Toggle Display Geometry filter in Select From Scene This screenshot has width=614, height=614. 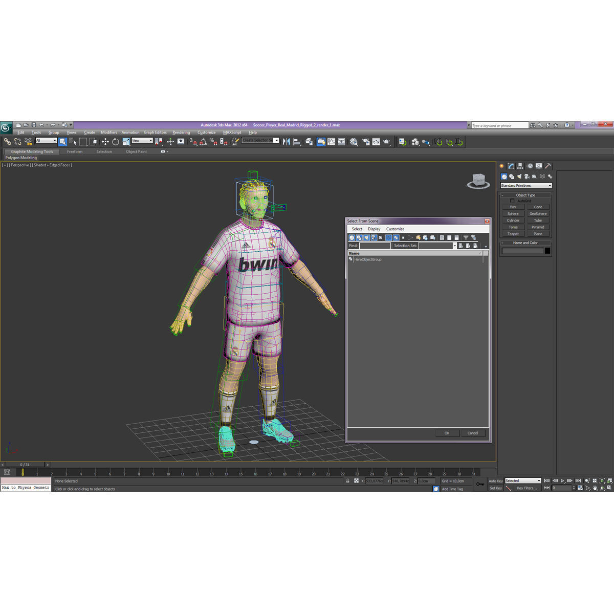[x=352, y=237]
